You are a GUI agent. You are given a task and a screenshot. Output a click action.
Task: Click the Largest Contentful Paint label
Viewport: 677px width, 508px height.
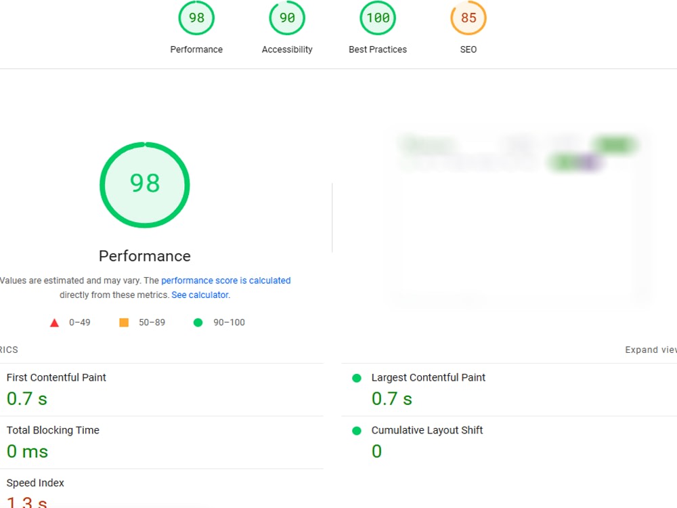pyautogui.click(x=429, y=377)
